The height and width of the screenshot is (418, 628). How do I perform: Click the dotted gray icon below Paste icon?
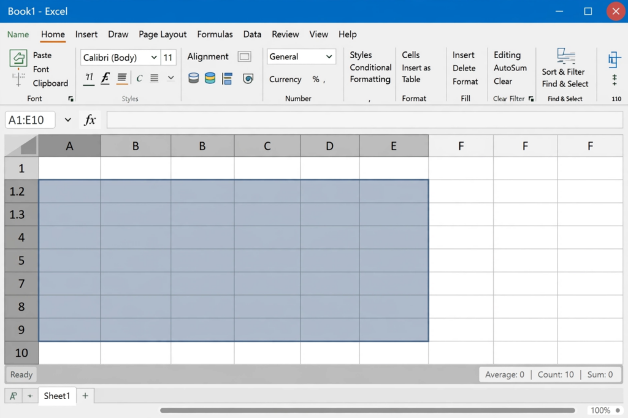pyautogui.click(x=18, y=78)
